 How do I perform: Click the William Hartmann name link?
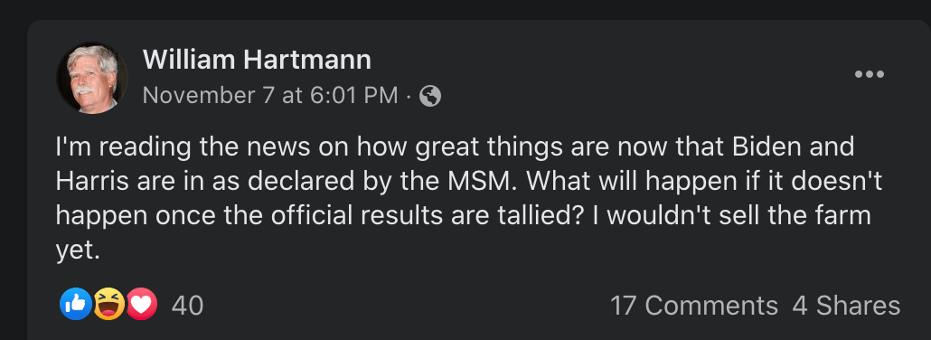coord(257,60)
